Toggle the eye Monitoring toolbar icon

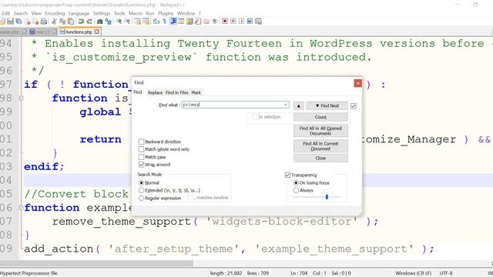pos(215,22)
